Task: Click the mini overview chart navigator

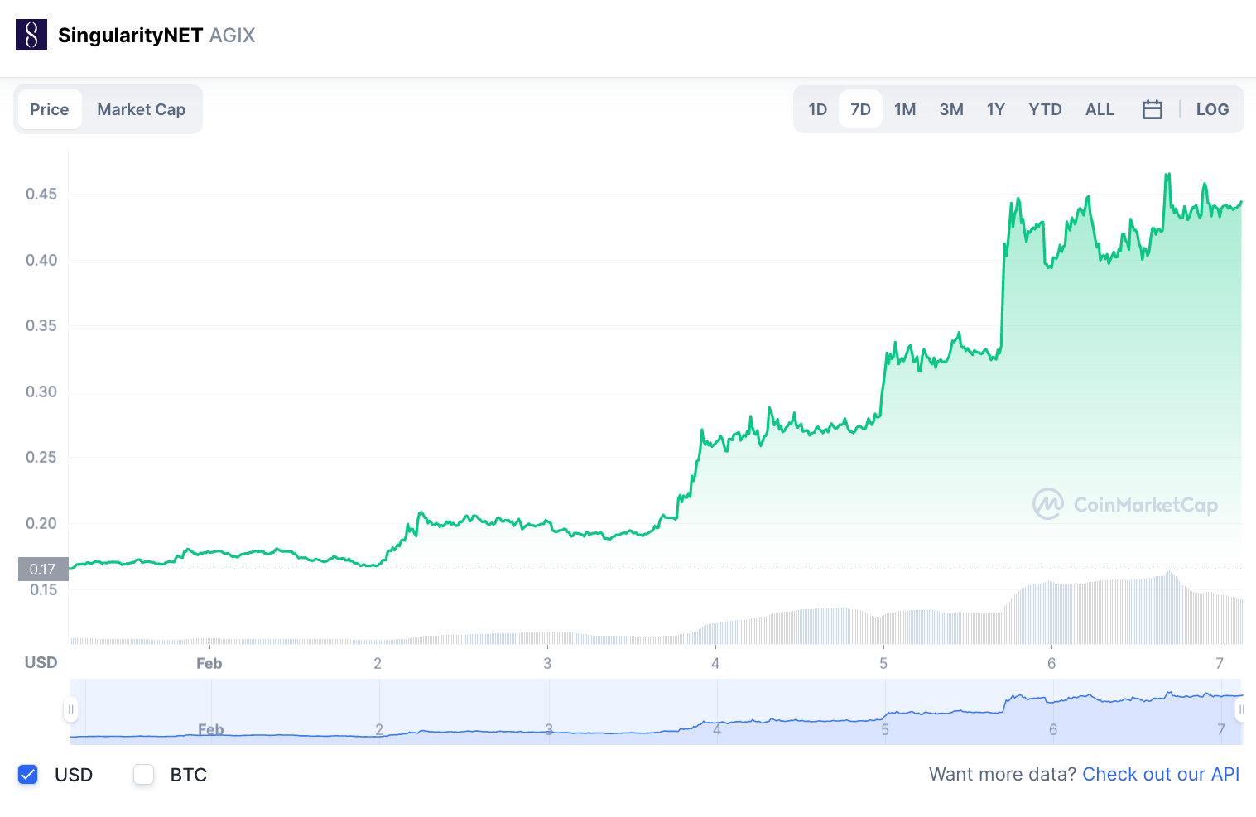Action: [657, 711]
